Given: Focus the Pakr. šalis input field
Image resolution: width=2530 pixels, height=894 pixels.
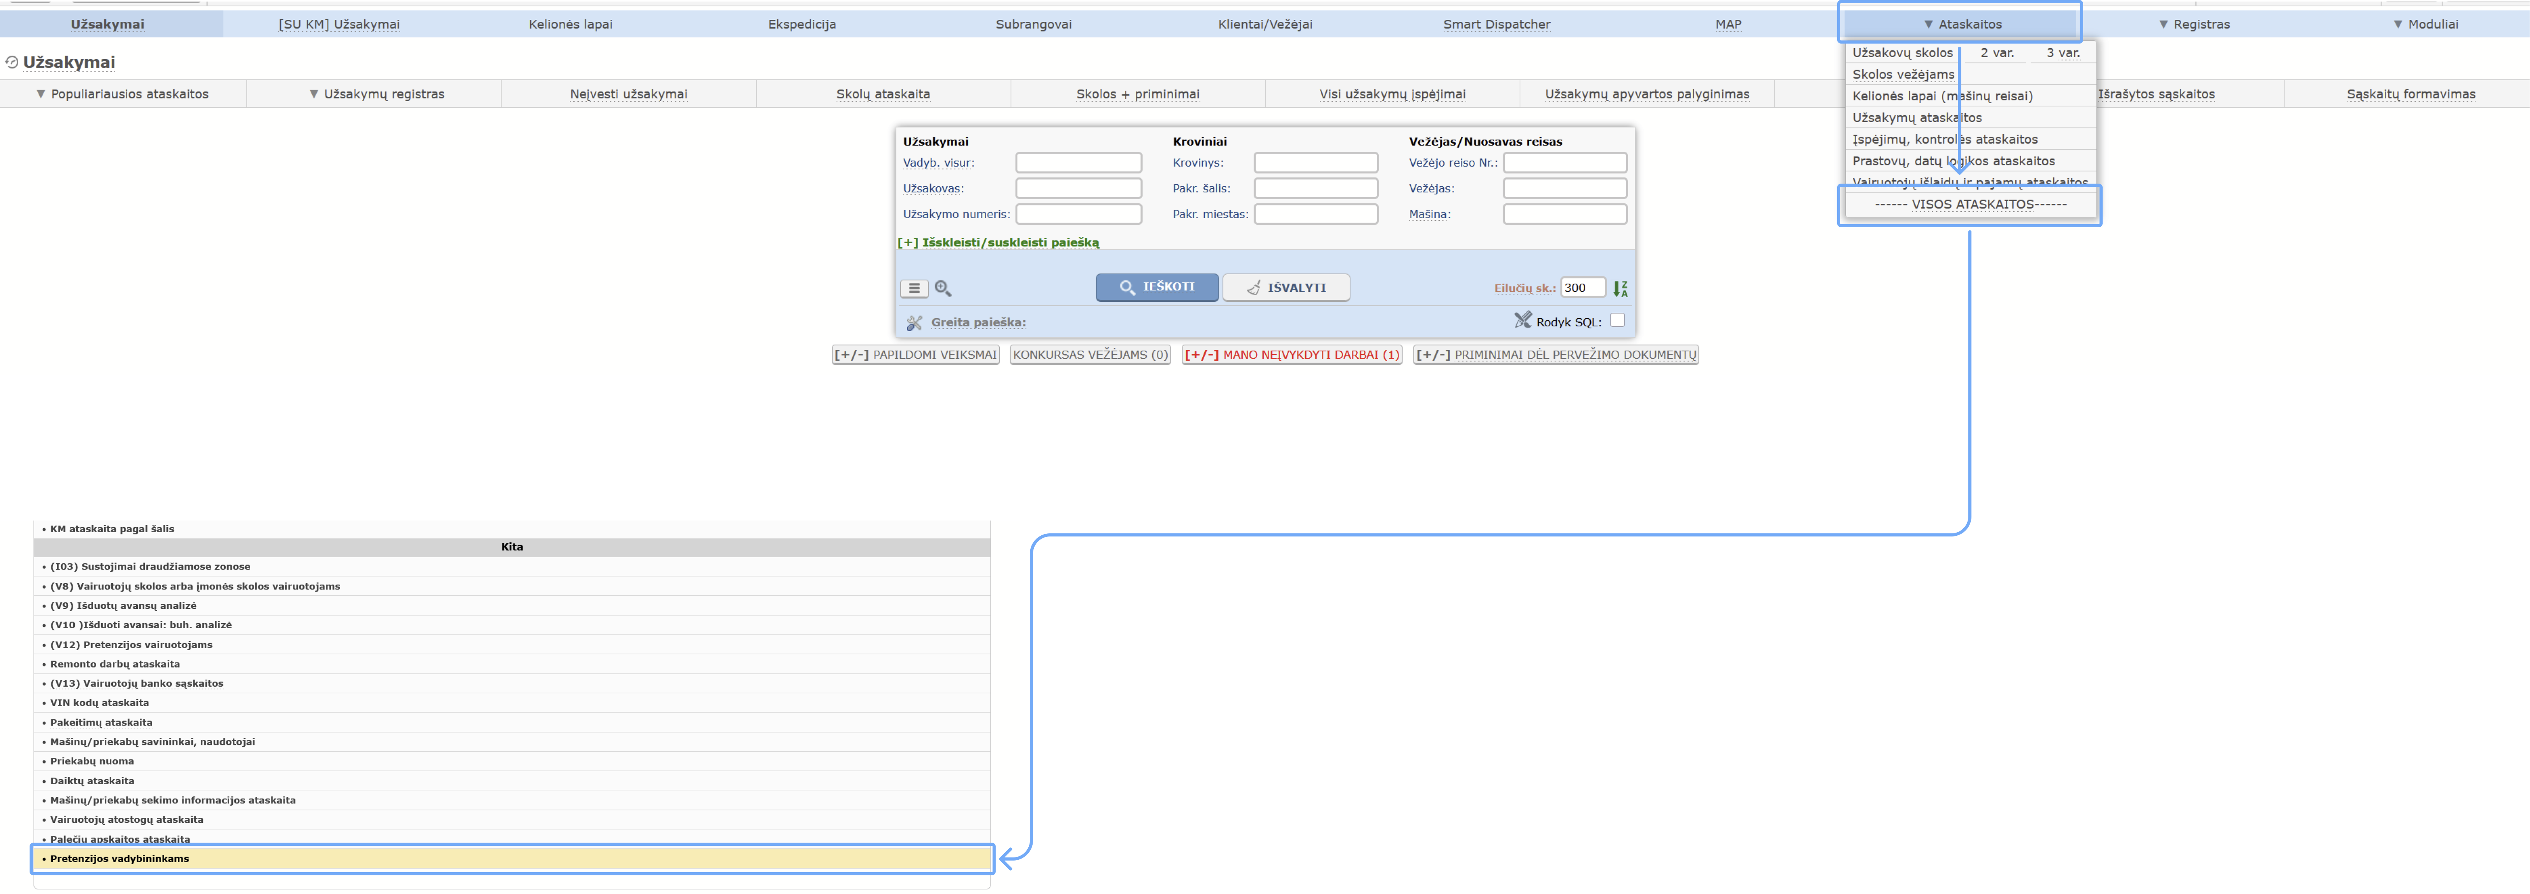Looking at the screenshot, I should [1316, 188].
